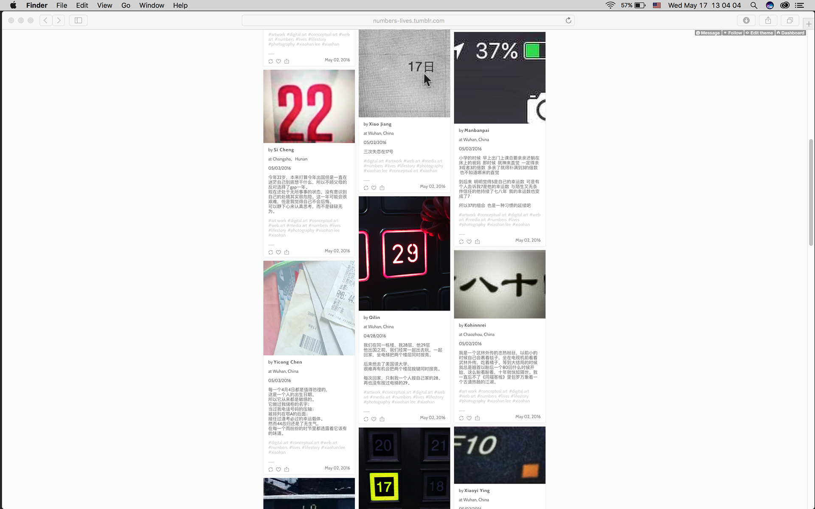Open author link Si Cheng

pos(284,150)
